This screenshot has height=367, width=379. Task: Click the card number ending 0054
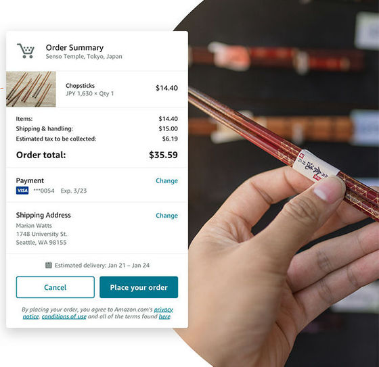pos(44,191)
